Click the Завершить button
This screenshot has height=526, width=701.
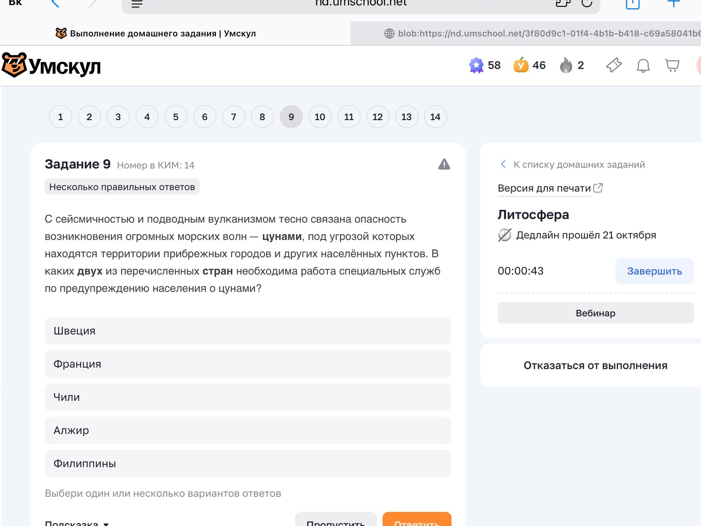pyautogui.click(x=654, y=271)
